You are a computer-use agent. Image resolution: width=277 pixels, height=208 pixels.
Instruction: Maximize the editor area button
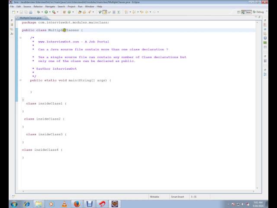[x=259, y=17]
